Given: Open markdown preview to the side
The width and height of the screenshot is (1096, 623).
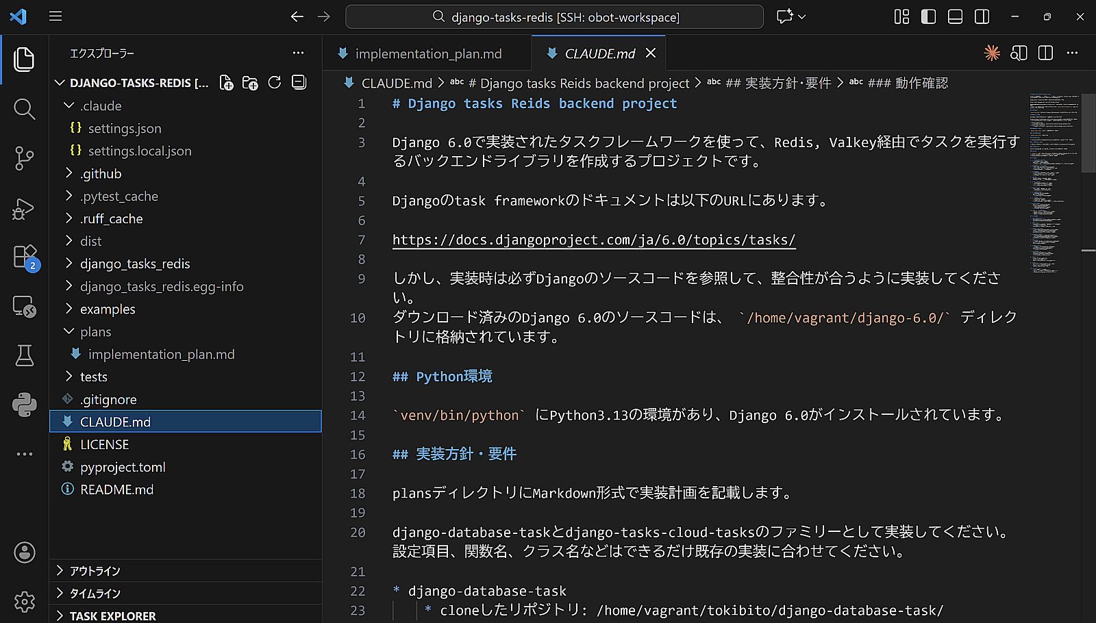Looking at the screenshot, I should point(1019,53).
